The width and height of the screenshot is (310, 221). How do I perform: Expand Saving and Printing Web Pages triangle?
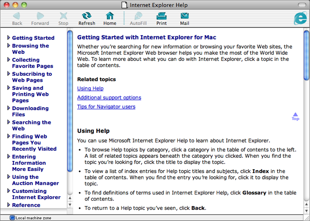[9, 88]
